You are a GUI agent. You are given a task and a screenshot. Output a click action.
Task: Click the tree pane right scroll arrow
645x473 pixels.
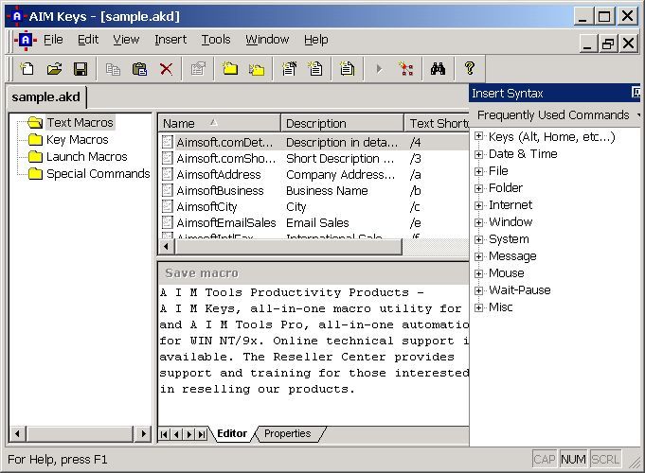click(143, 433)
